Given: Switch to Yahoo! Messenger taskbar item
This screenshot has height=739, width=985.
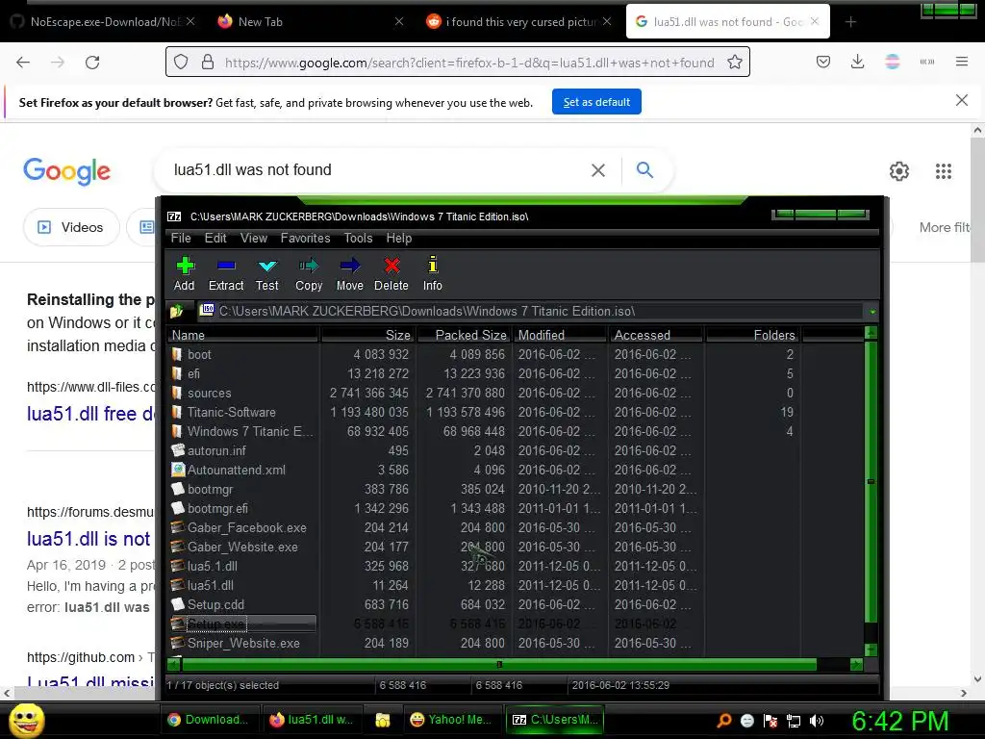Looking at the screenshot, I should point(451,720).
